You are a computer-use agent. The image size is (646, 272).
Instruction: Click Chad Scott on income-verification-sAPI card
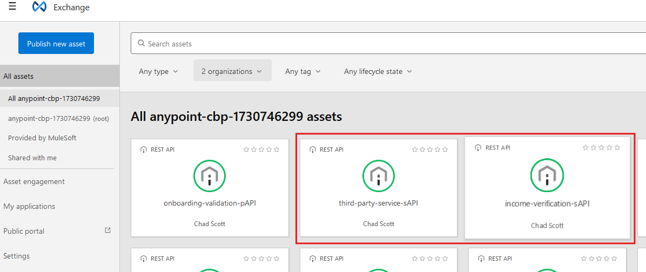[547, 226]
